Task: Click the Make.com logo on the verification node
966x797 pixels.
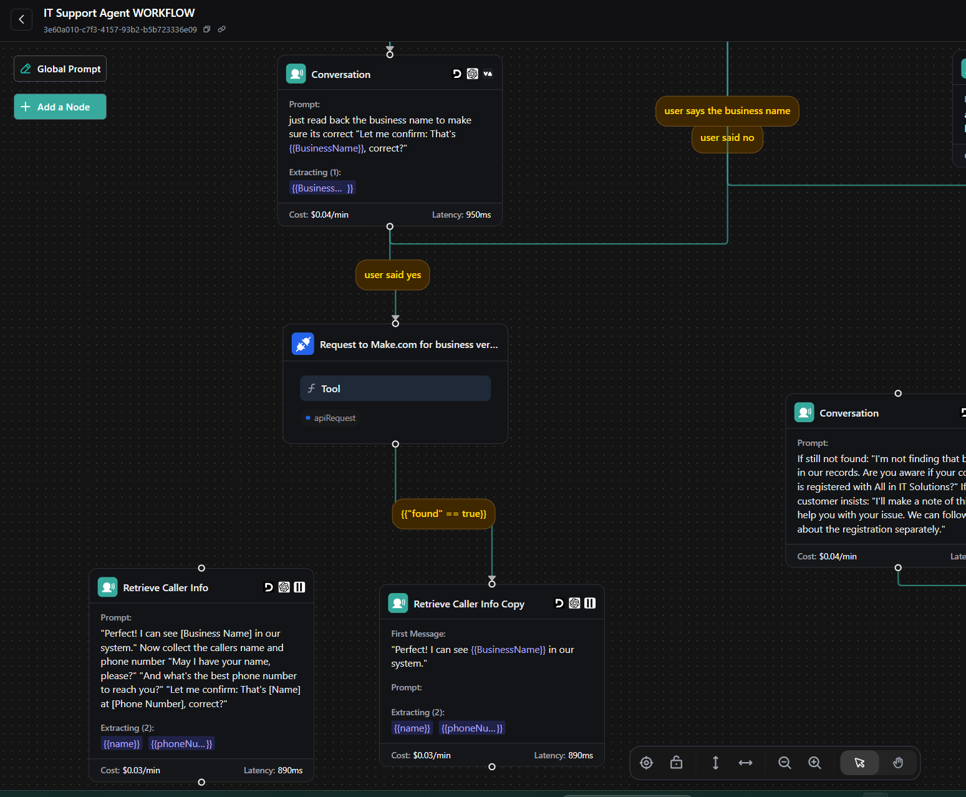Action: (x=303, y=344)
